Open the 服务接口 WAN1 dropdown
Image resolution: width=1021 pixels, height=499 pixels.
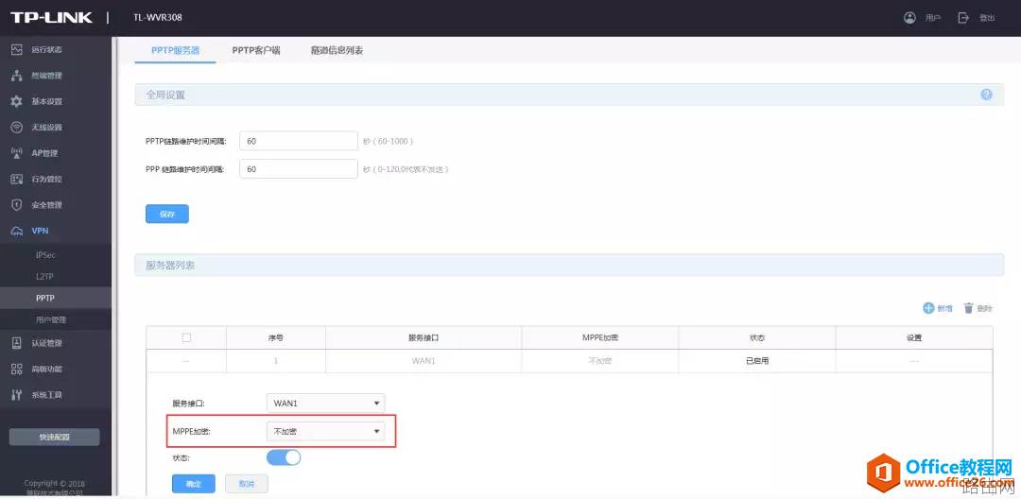[x=325, y=404]
